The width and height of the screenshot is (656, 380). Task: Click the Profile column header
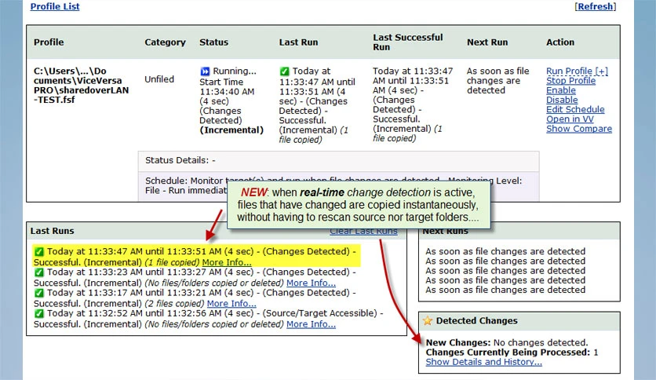[x=49, y=42]
